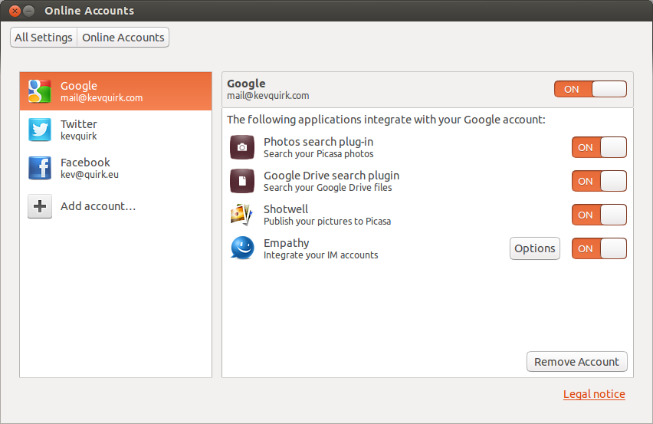653x424 pixels.
Task: Go back to All Settings
Action: 44,38
